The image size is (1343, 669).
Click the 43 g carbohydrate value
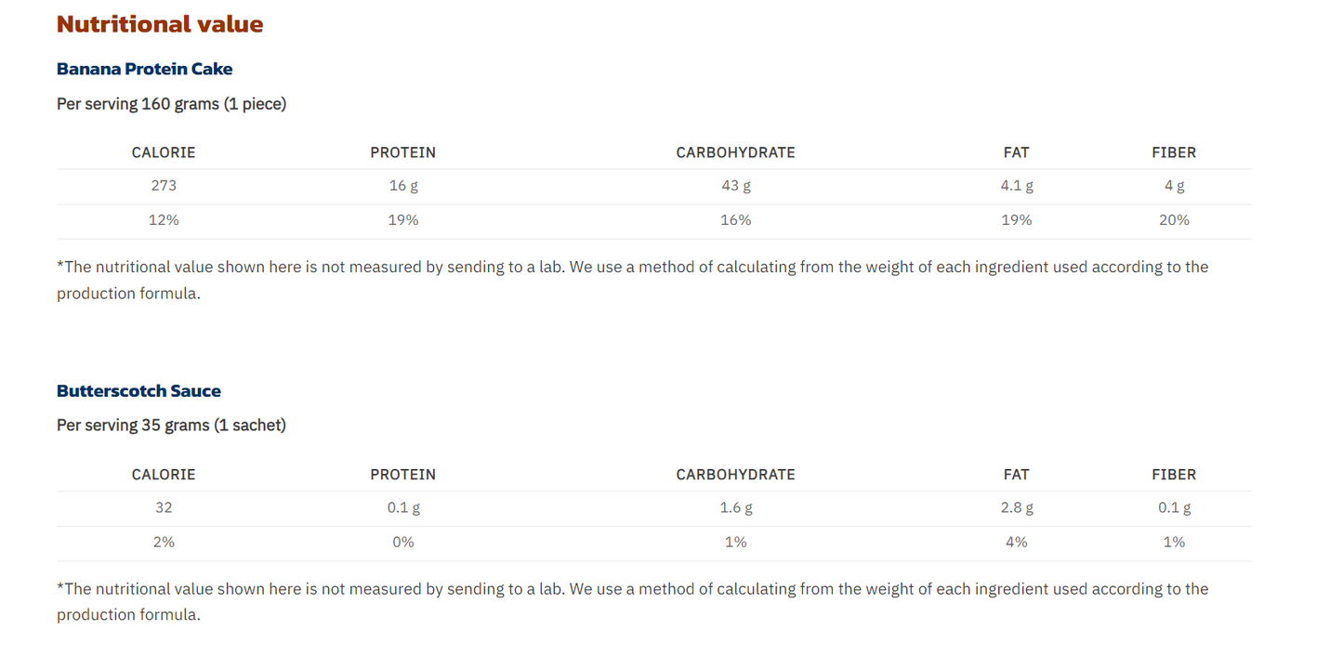(x=735, y=186)
